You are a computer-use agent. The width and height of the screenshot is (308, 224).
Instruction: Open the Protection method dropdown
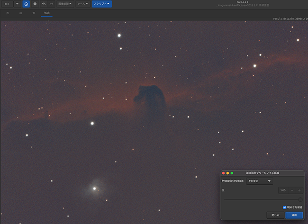pyautogui.click(x=260, y=181)
